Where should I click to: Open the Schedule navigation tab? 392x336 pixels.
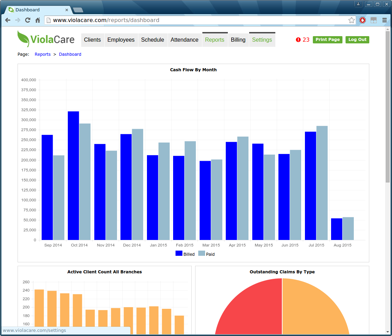coord(152,40)
